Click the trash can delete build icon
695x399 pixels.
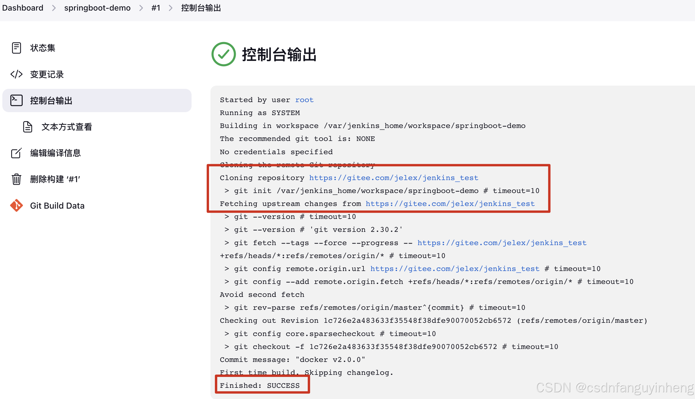17,179
